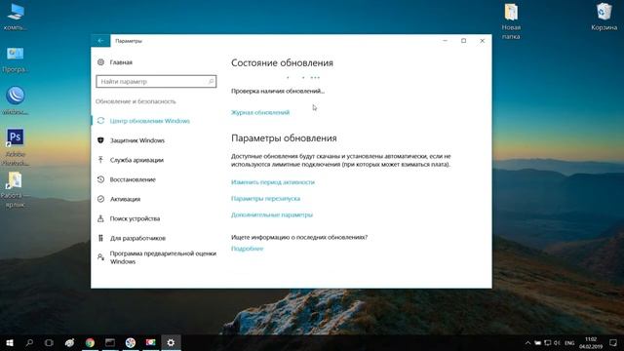Click the Найти параметр search field
624x351 pixels.
156,82
